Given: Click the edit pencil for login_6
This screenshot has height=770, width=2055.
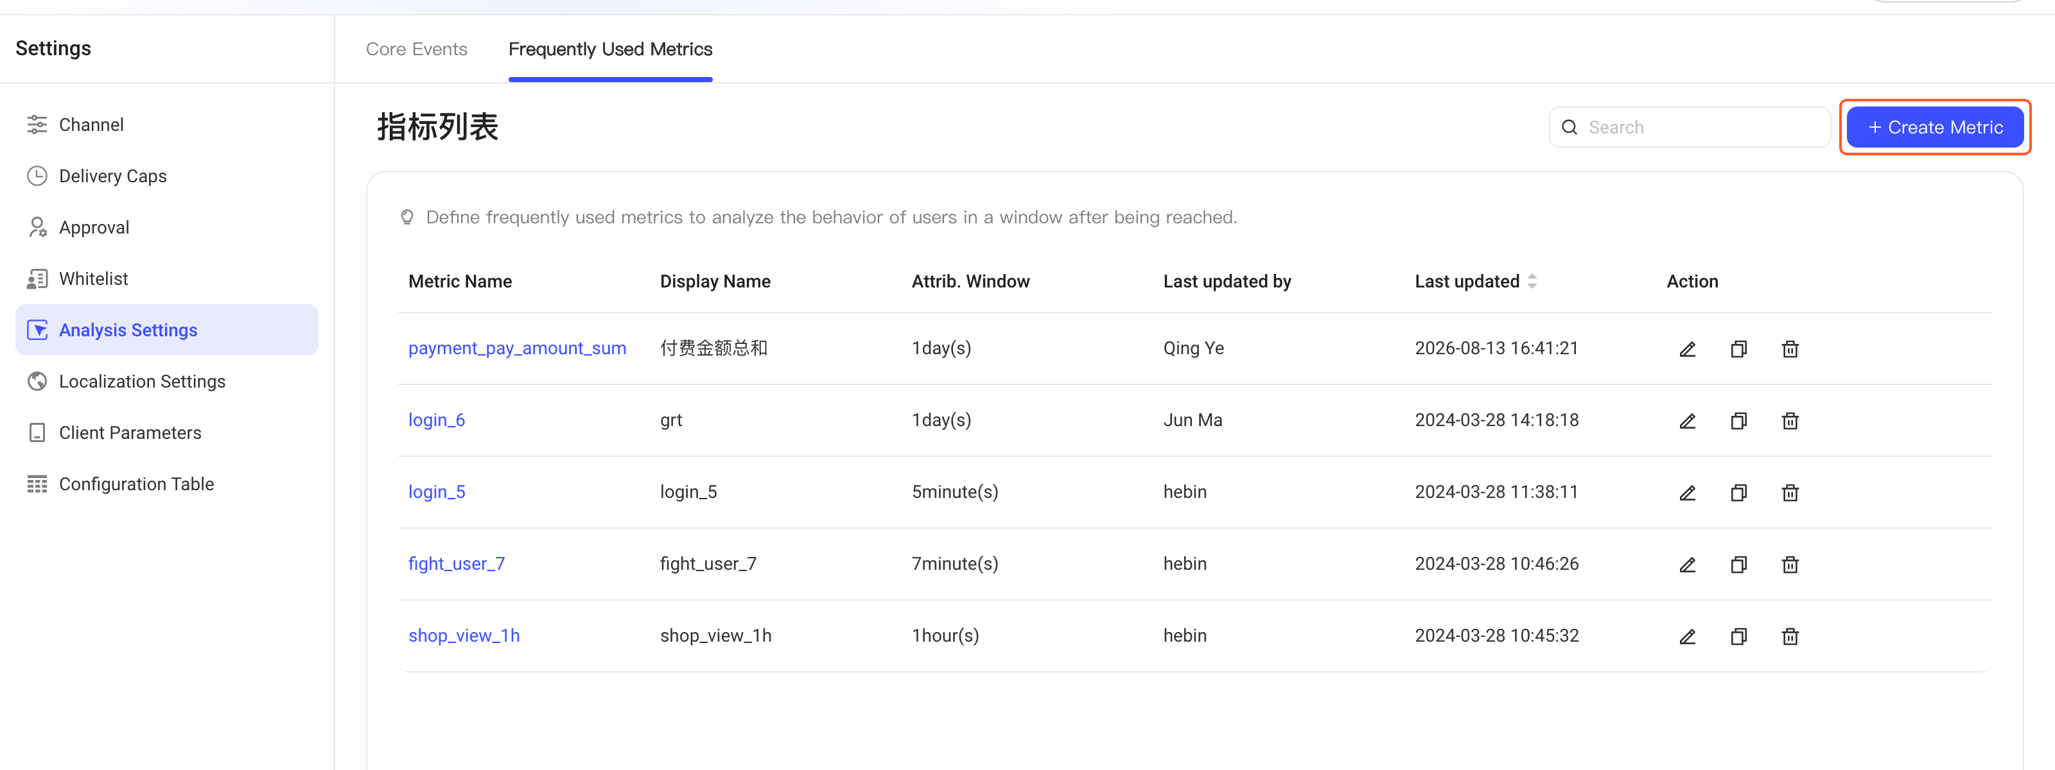Looking at the screenshot, I should (1687, 421).
